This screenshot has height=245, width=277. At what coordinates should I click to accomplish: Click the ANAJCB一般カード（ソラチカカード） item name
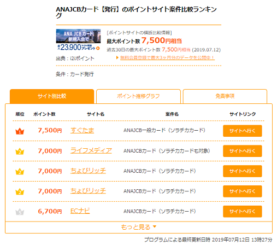tap(164, 131)
